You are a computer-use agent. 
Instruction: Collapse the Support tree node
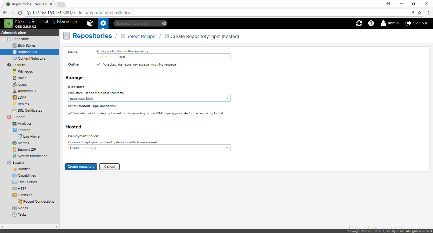[4, 117]
